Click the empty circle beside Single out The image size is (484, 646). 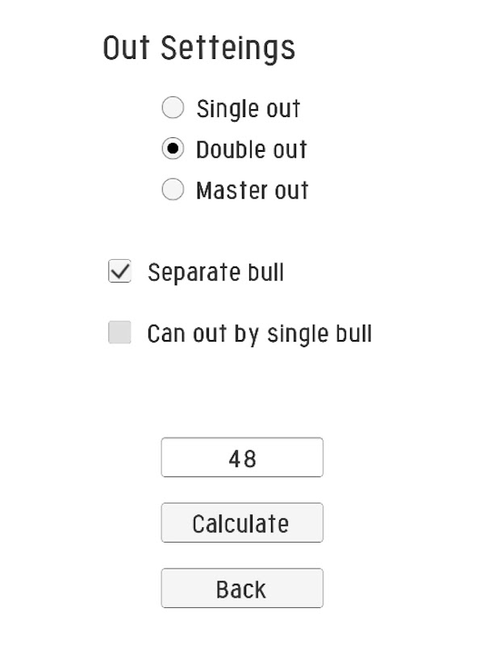coord(173,108)
